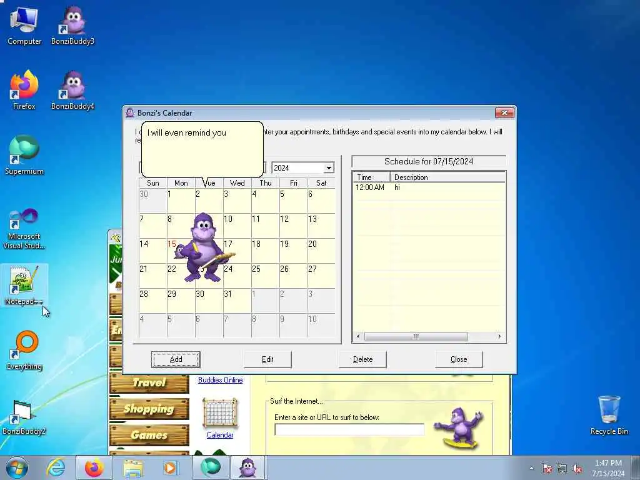Select July 21 on the calendar
The image size is (640, 480).
152,276
